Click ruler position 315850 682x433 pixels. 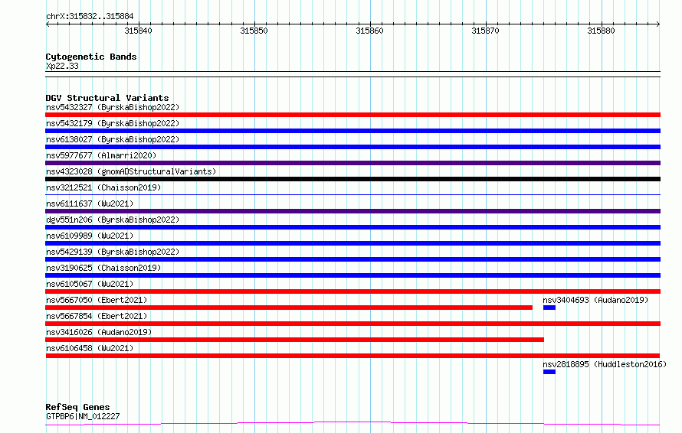pos(254,31)
